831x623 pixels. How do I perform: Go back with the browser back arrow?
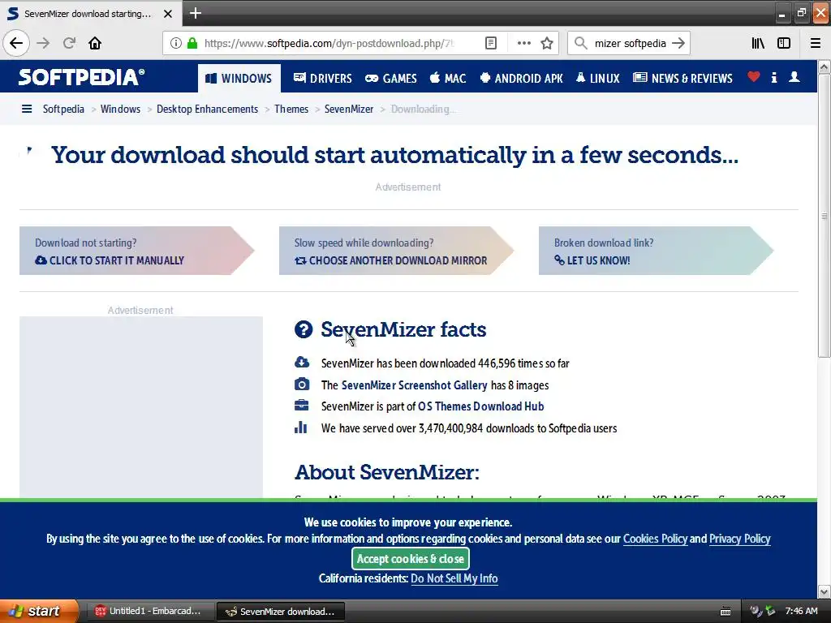pos(16,44)
